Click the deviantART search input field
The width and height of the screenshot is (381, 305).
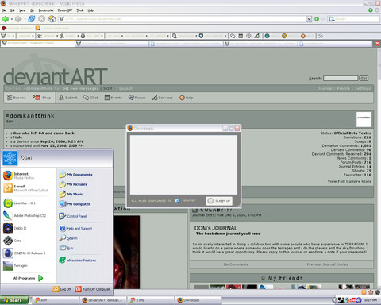pos(341,78)
